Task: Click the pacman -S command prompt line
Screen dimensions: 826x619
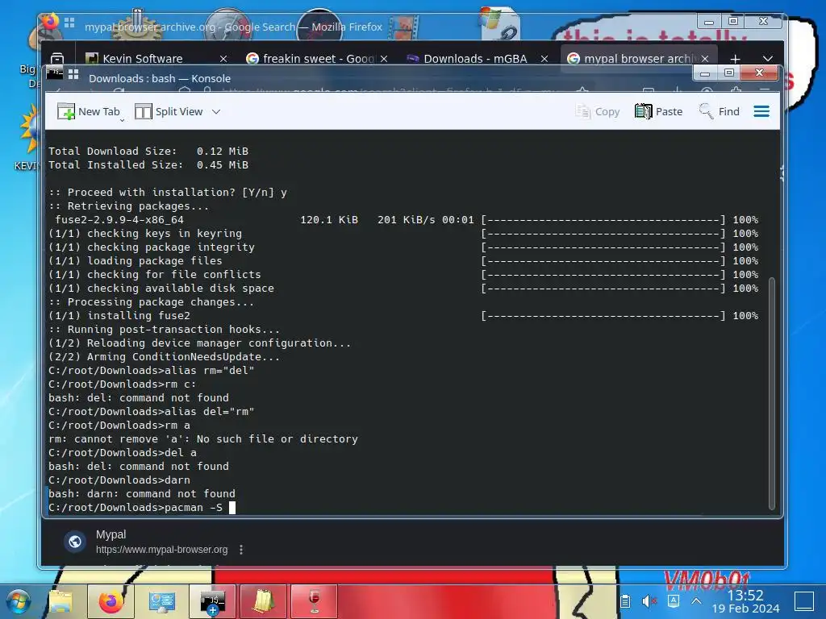Action: click(142, 508)
